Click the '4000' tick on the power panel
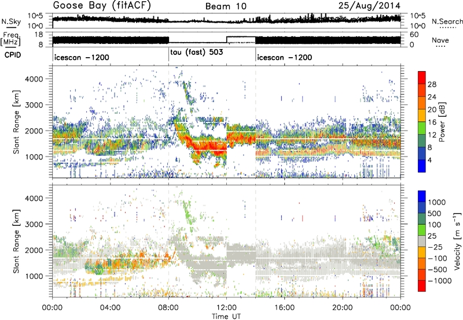Image resolution: width=463 pixels, height=320 pixels. 34,79
